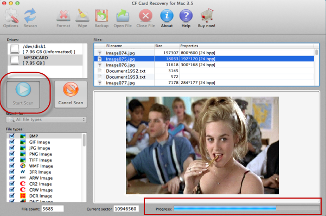The height and width of the screenshot is (216, 326).
Task: Click the Start Scan button
Action: click(x=23, y=94)
